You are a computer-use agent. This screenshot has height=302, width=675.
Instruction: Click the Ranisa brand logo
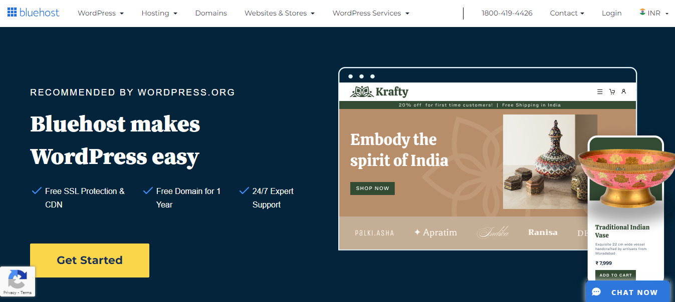[x=543, y=232]
